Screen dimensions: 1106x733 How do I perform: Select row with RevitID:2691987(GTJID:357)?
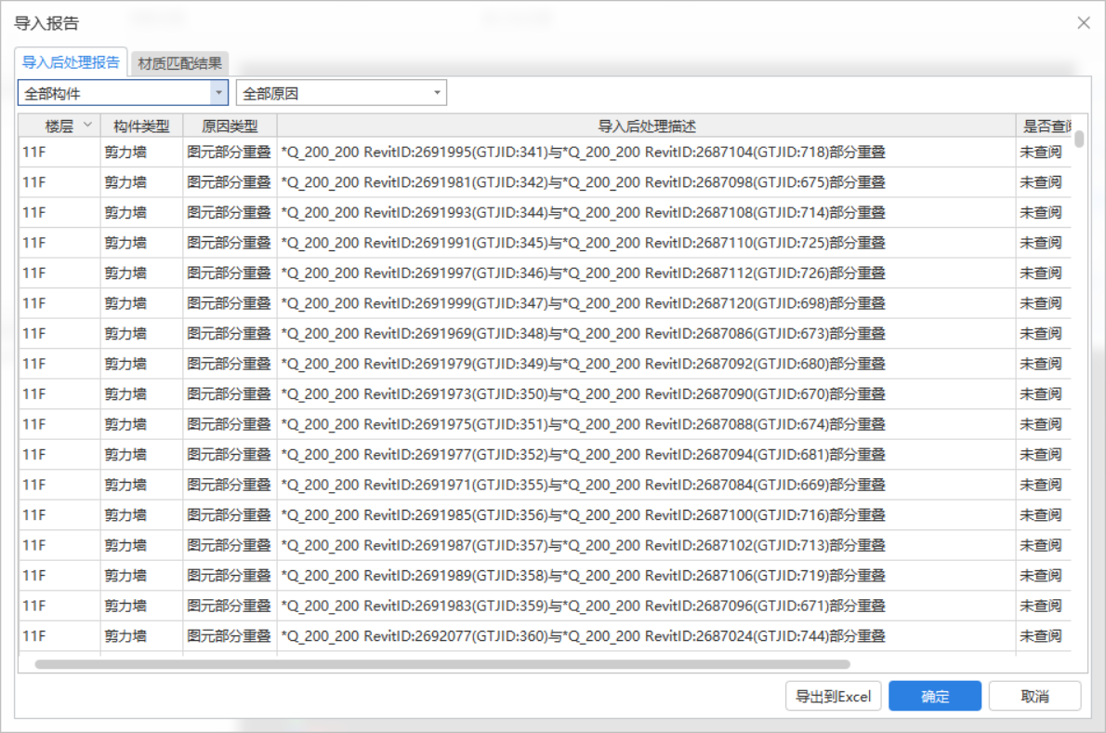pos(545,545)
